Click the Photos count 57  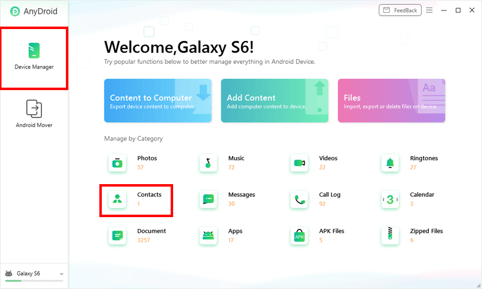[x=141, y=167]
